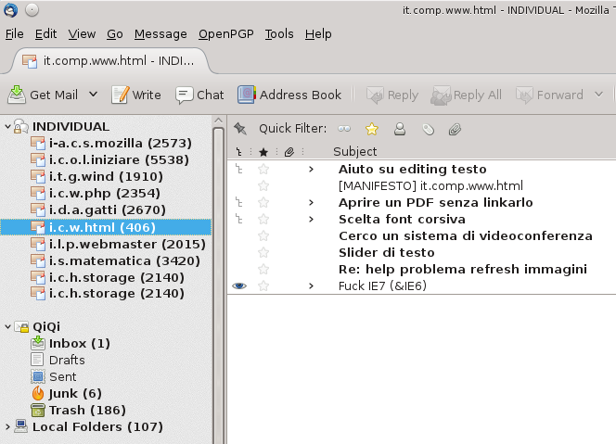Open the View menu
The image size is (616, 444).
coord(82,34)
